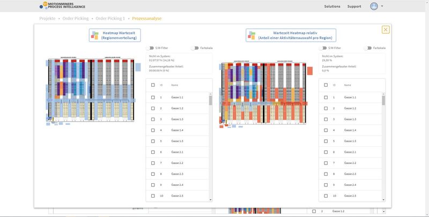Click the icon on Heatmap Wartezeit button
This screenshot has width=429, height=217.
(x=95, y=35)
